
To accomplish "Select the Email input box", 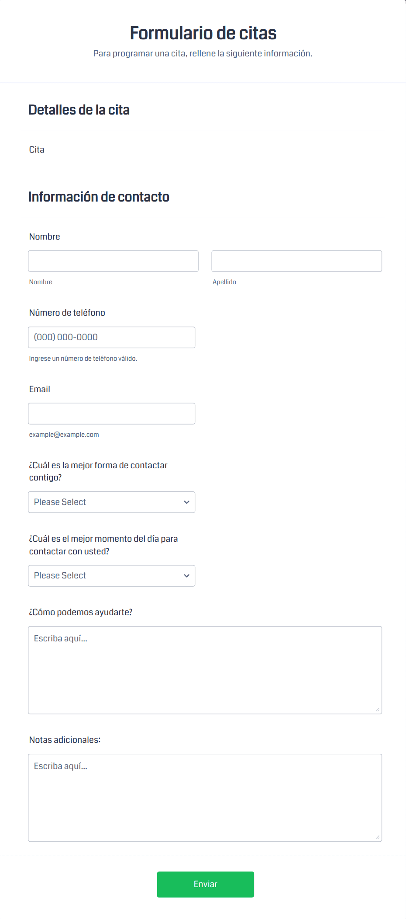I will (x=111, y=414).
